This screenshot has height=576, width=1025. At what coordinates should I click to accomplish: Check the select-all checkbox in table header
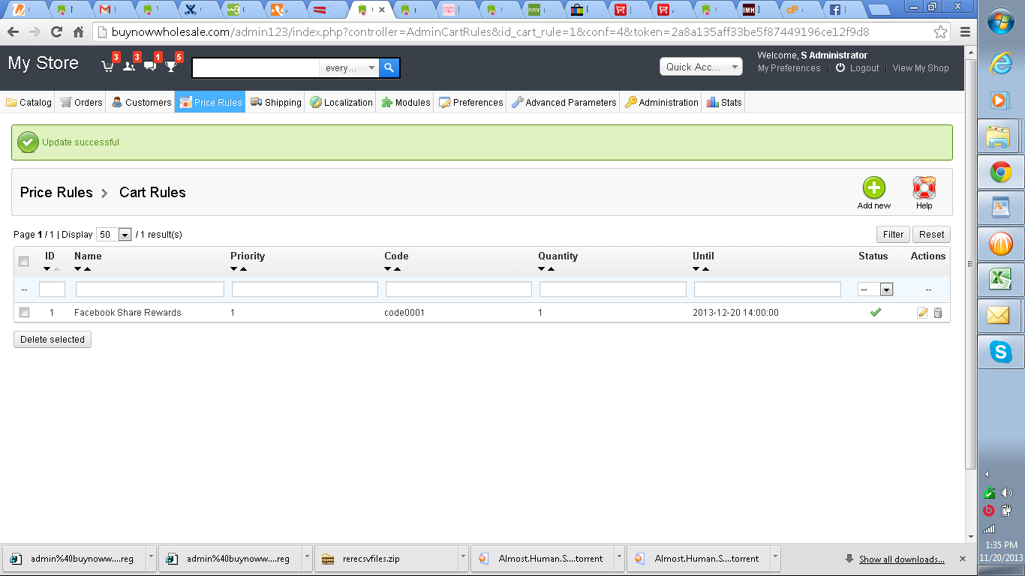(24, 261)
